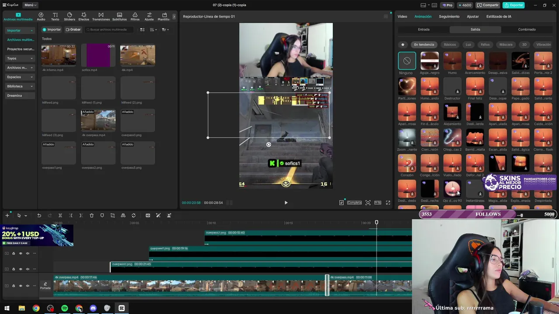This screenshot has height=314, width=559.
Task: Click the HD quality icon in timeline toolbar
Action: click(x=148, y=215)
